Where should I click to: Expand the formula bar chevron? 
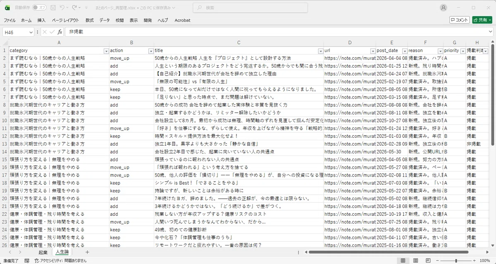click(491, 32)
